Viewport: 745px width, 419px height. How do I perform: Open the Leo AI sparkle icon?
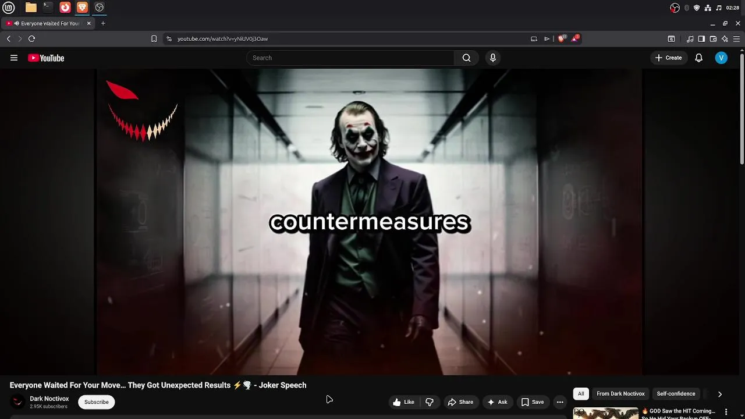pos(725,38)
